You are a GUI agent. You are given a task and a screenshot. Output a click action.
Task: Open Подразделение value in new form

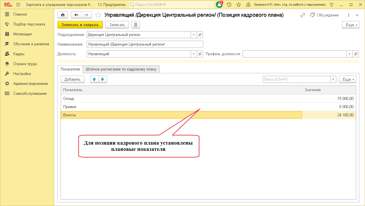pyautogui.click(x=200, y=35)
